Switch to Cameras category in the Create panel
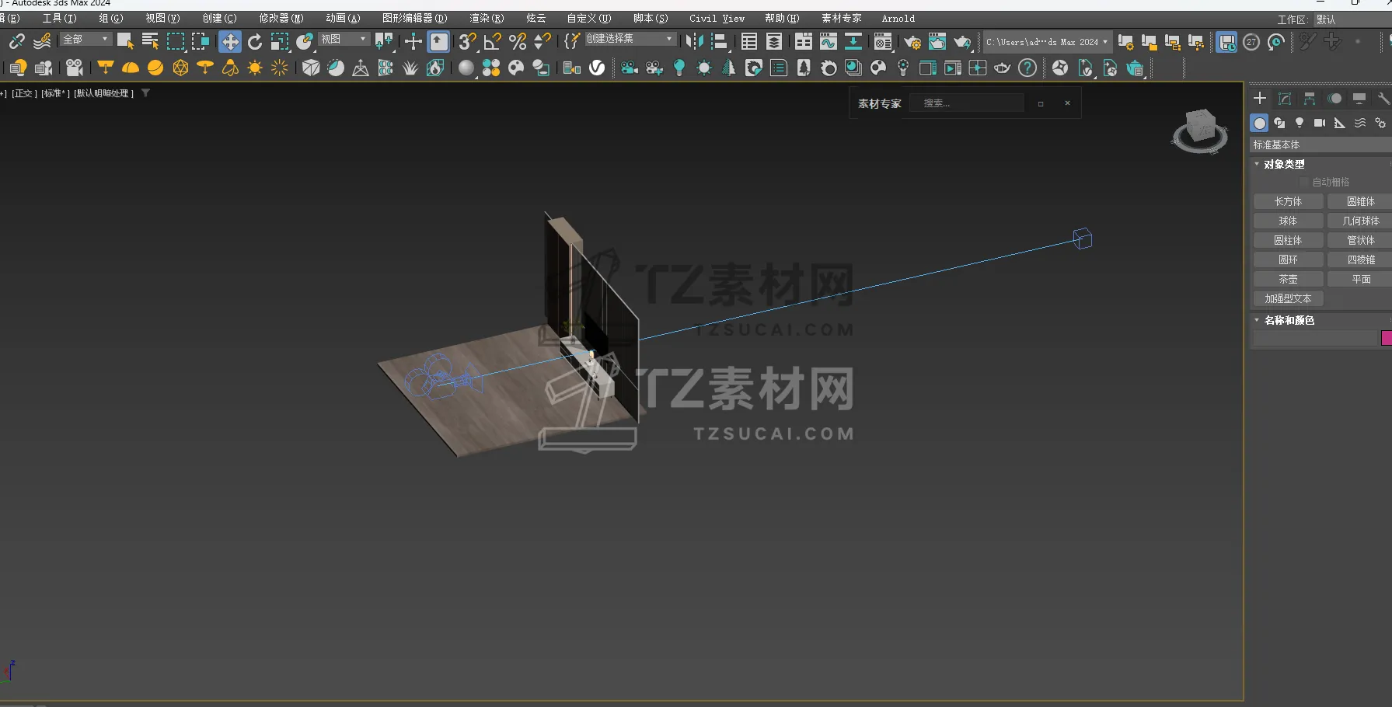The image size is (1392, 707). pyautogui.click(x=1320, y=123)
